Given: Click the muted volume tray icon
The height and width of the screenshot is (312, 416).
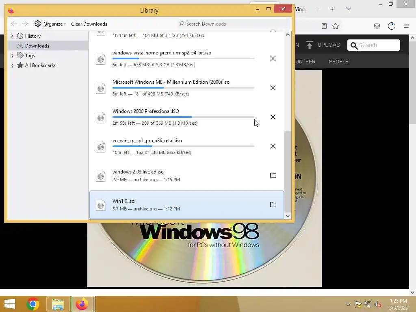Looking at the screenshot, I should (x=378, y=304).
